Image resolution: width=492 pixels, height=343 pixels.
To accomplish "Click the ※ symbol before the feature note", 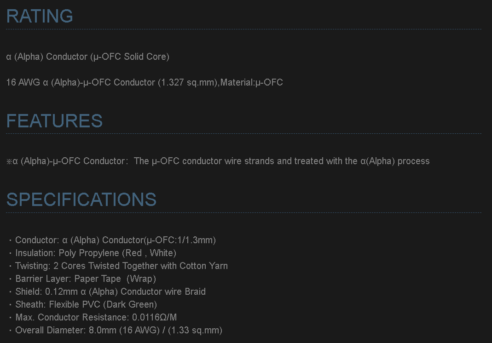I will pyautogui.click(x=9, y=161).
